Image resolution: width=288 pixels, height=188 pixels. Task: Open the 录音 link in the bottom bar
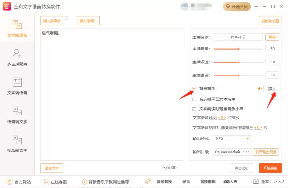(186, 182)
